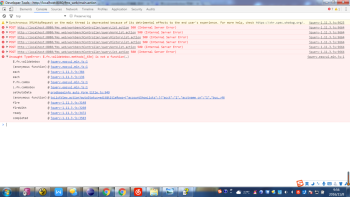Image resolution: width=350 pixels, height=197 pixels.
Task: Enable the Preserve log checkbox
Action: 71,16
